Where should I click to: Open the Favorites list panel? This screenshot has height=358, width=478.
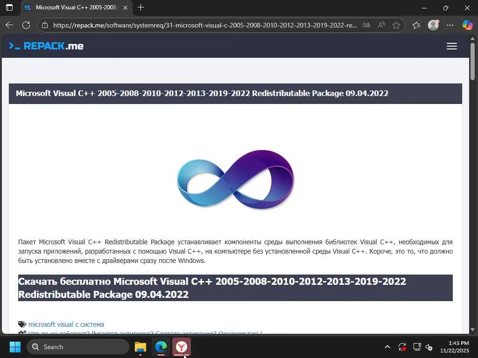pos(416,25)
